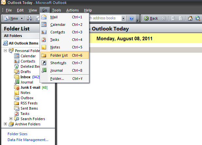The width and height of the screenshot is (202, 145).
Task: Click the Folder List pane header
Action: [x=21, y=28]
